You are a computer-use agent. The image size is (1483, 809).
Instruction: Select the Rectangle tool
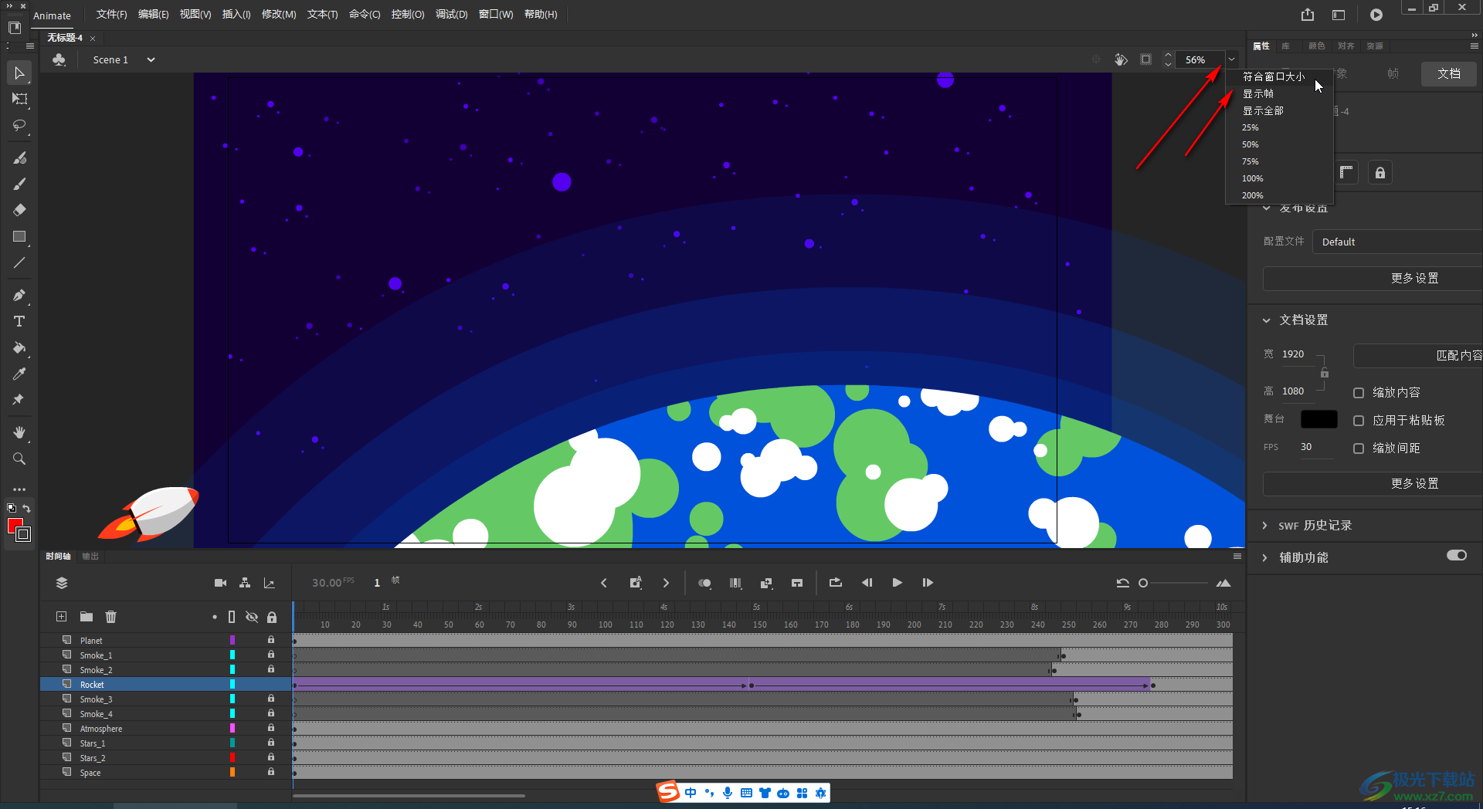point(19,236)
